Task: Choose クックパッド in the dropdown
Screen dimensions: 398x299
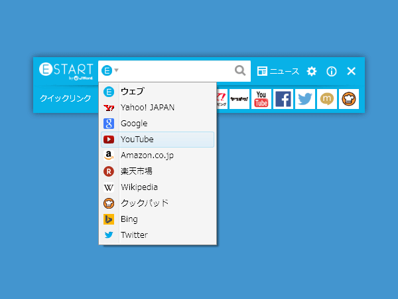Action: point(157,203)
